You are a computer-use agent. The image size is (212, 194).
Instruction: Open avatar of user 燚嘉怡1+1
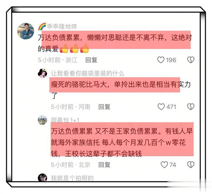coord(43,120)
